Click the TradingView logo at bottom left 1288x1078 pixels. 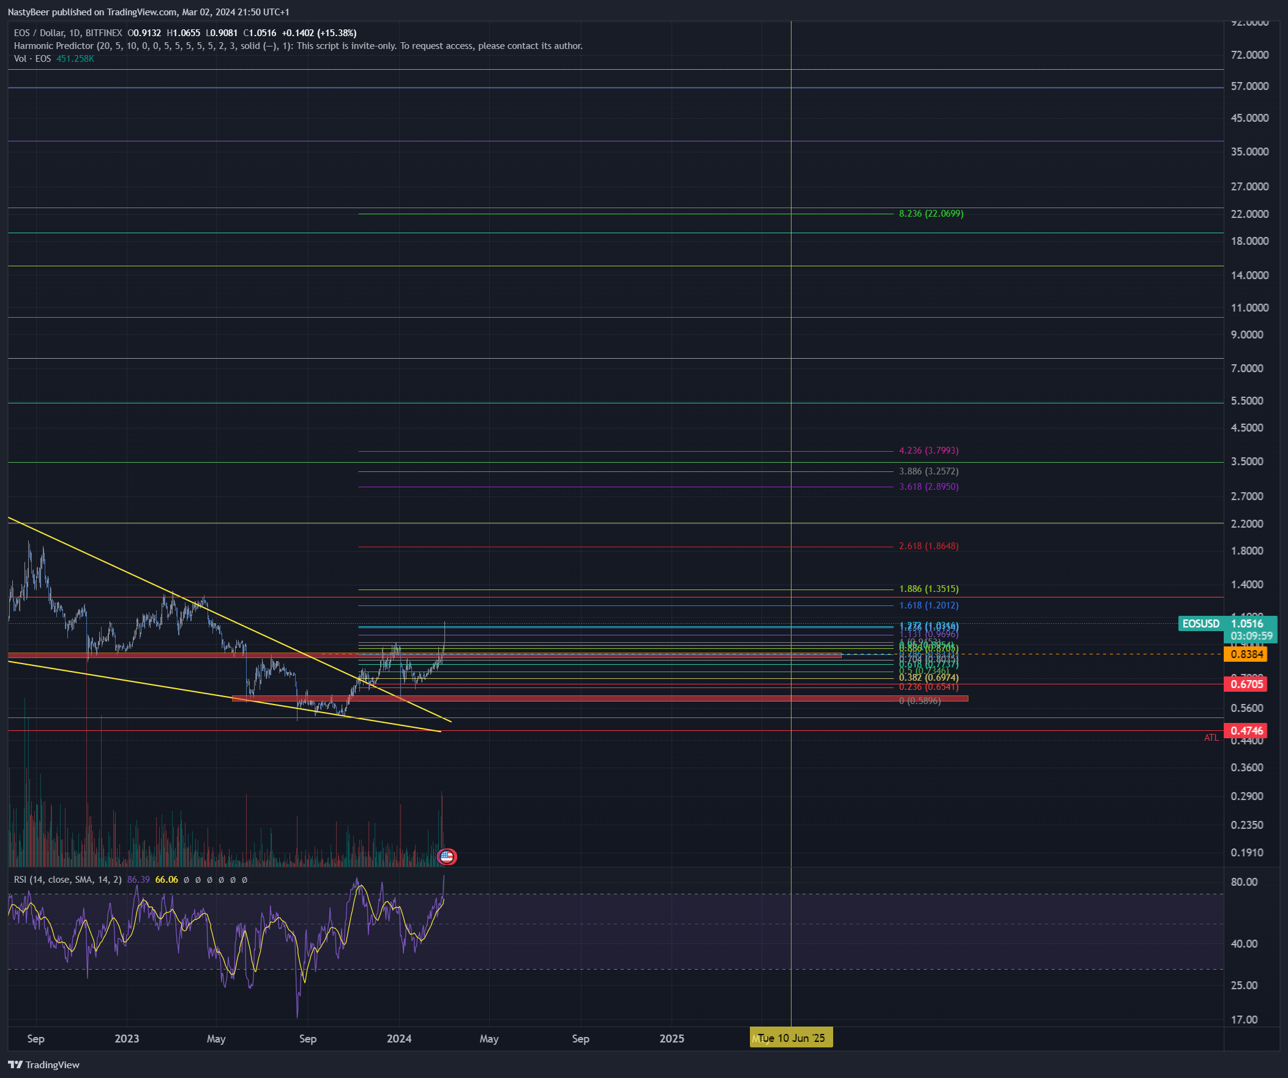point(43,1065)
